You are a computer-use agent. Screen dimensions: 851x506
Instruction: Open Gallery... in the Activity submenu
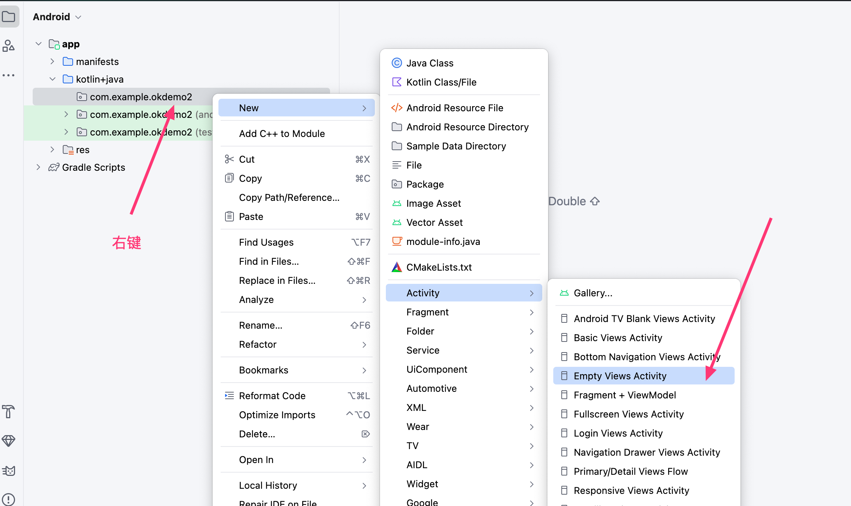(593, 293)
